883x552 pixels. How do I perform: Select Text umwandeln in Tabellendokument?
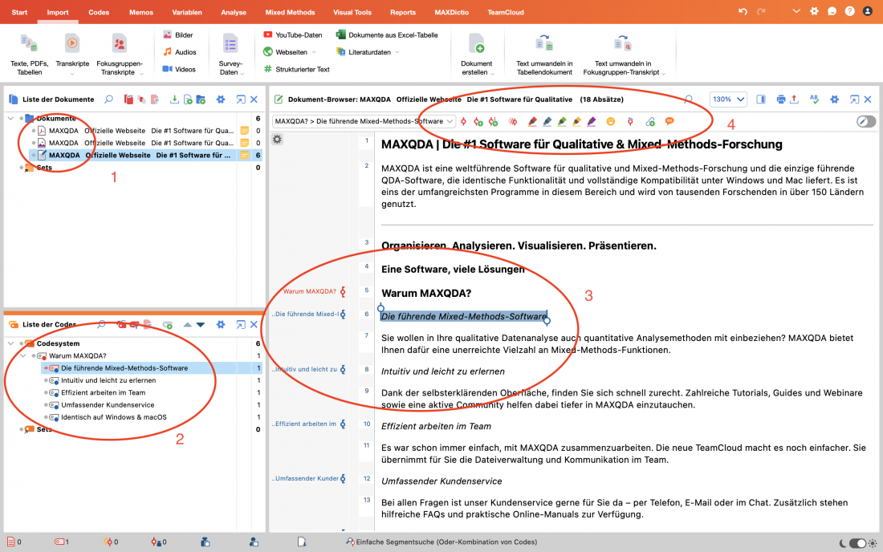click(544, 54)
